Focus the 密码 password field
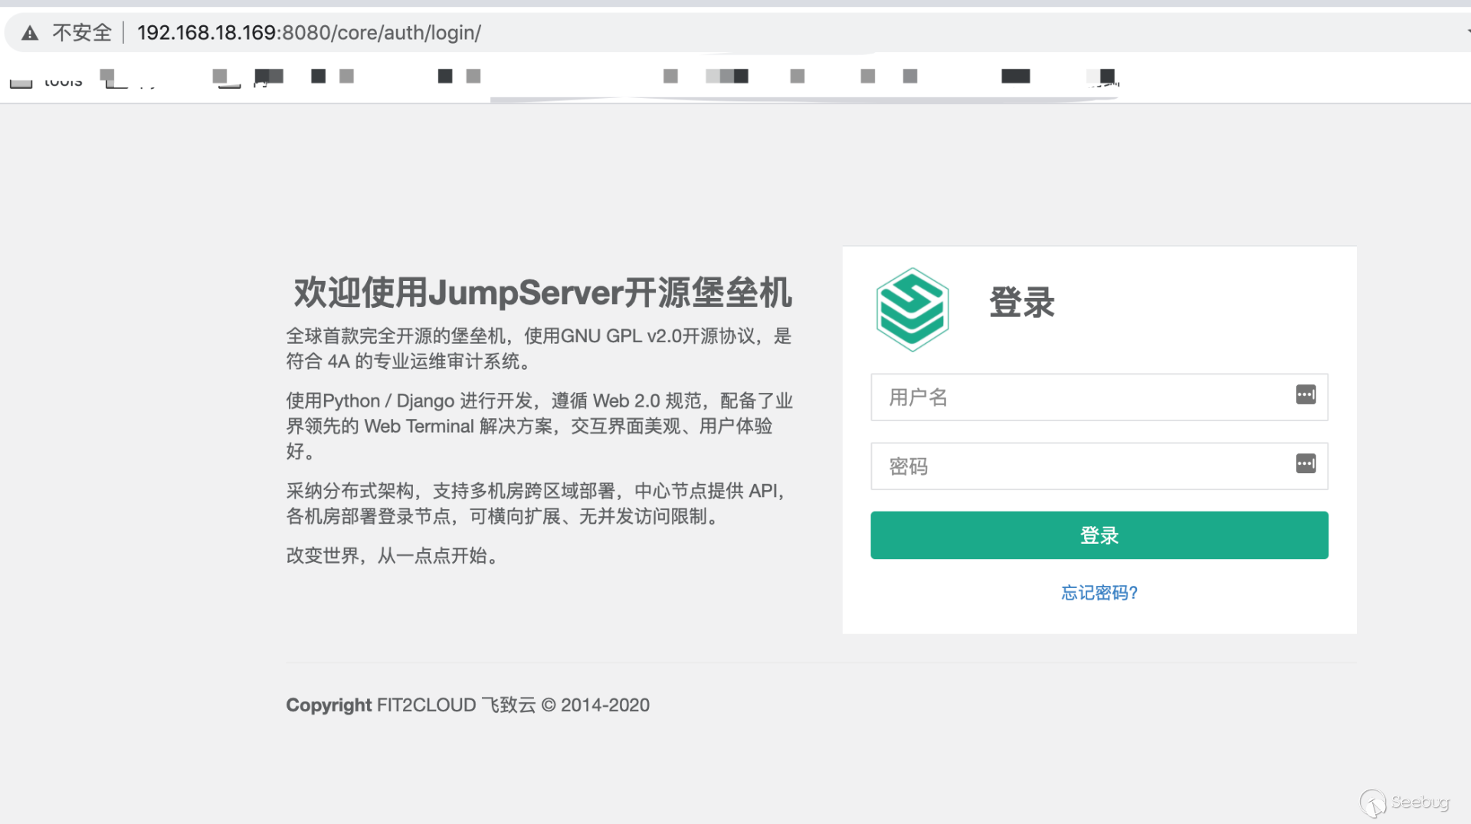The height and width of the screenshot is (824, 1471). [x=1080, y=466]
